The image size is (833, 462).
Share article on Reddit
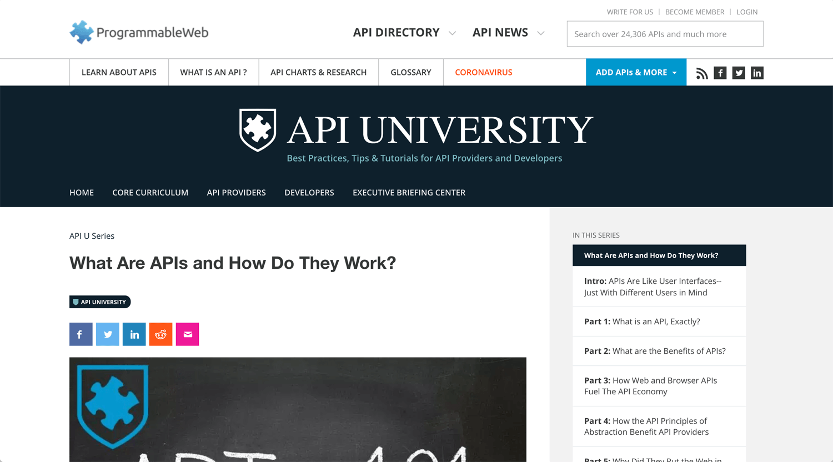[x=161, y=334]
